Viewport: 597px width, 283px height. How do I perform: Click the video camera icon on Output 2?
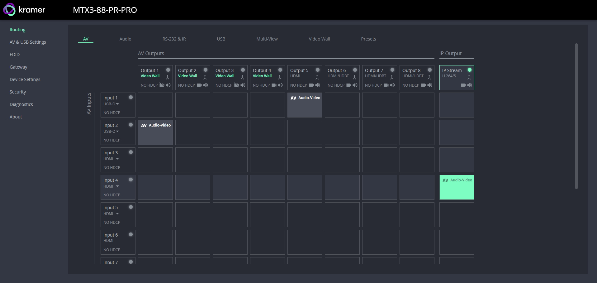[x=199, y=85]
